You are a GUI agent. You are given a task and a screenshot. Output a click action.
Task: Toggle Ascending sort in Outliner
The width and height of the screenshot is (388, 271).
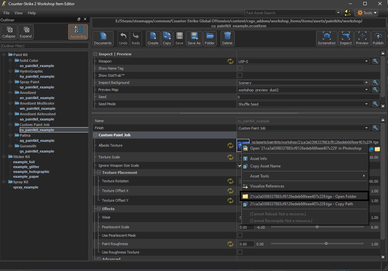point(78,32)
